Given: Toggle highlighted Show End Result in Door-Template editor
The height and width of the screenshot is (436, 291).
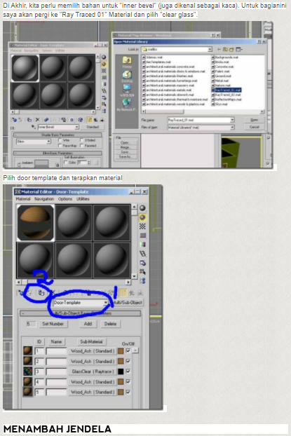Looking at the screenshot, I should tap(123, 293).
